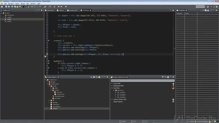Open the Window menu
219x123 pixels.
pos(33,4)
